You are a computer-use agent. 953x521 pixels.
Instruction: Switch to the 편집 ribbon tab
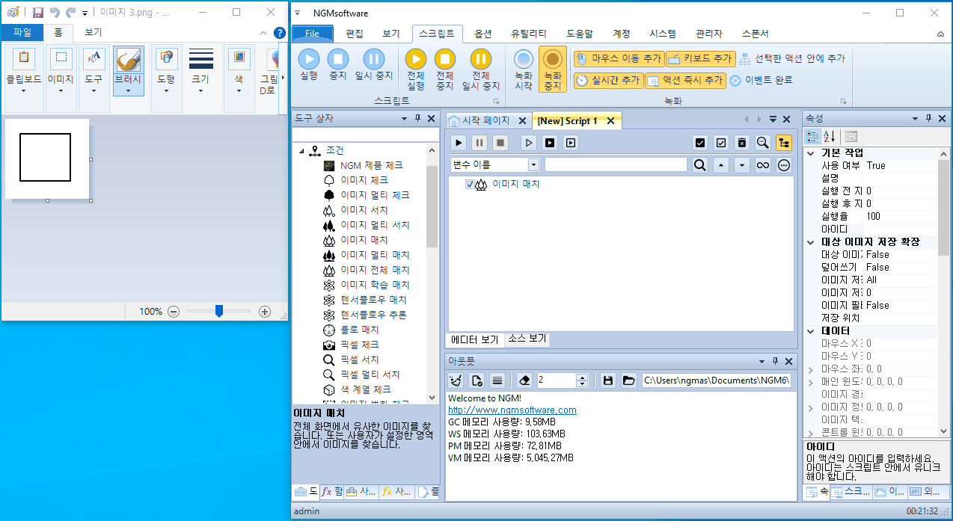pos(355,34)
